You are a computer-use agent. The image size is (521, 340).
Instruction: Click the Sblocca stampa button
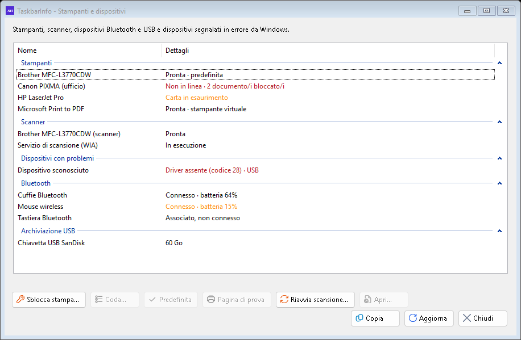tap(49, 300)
